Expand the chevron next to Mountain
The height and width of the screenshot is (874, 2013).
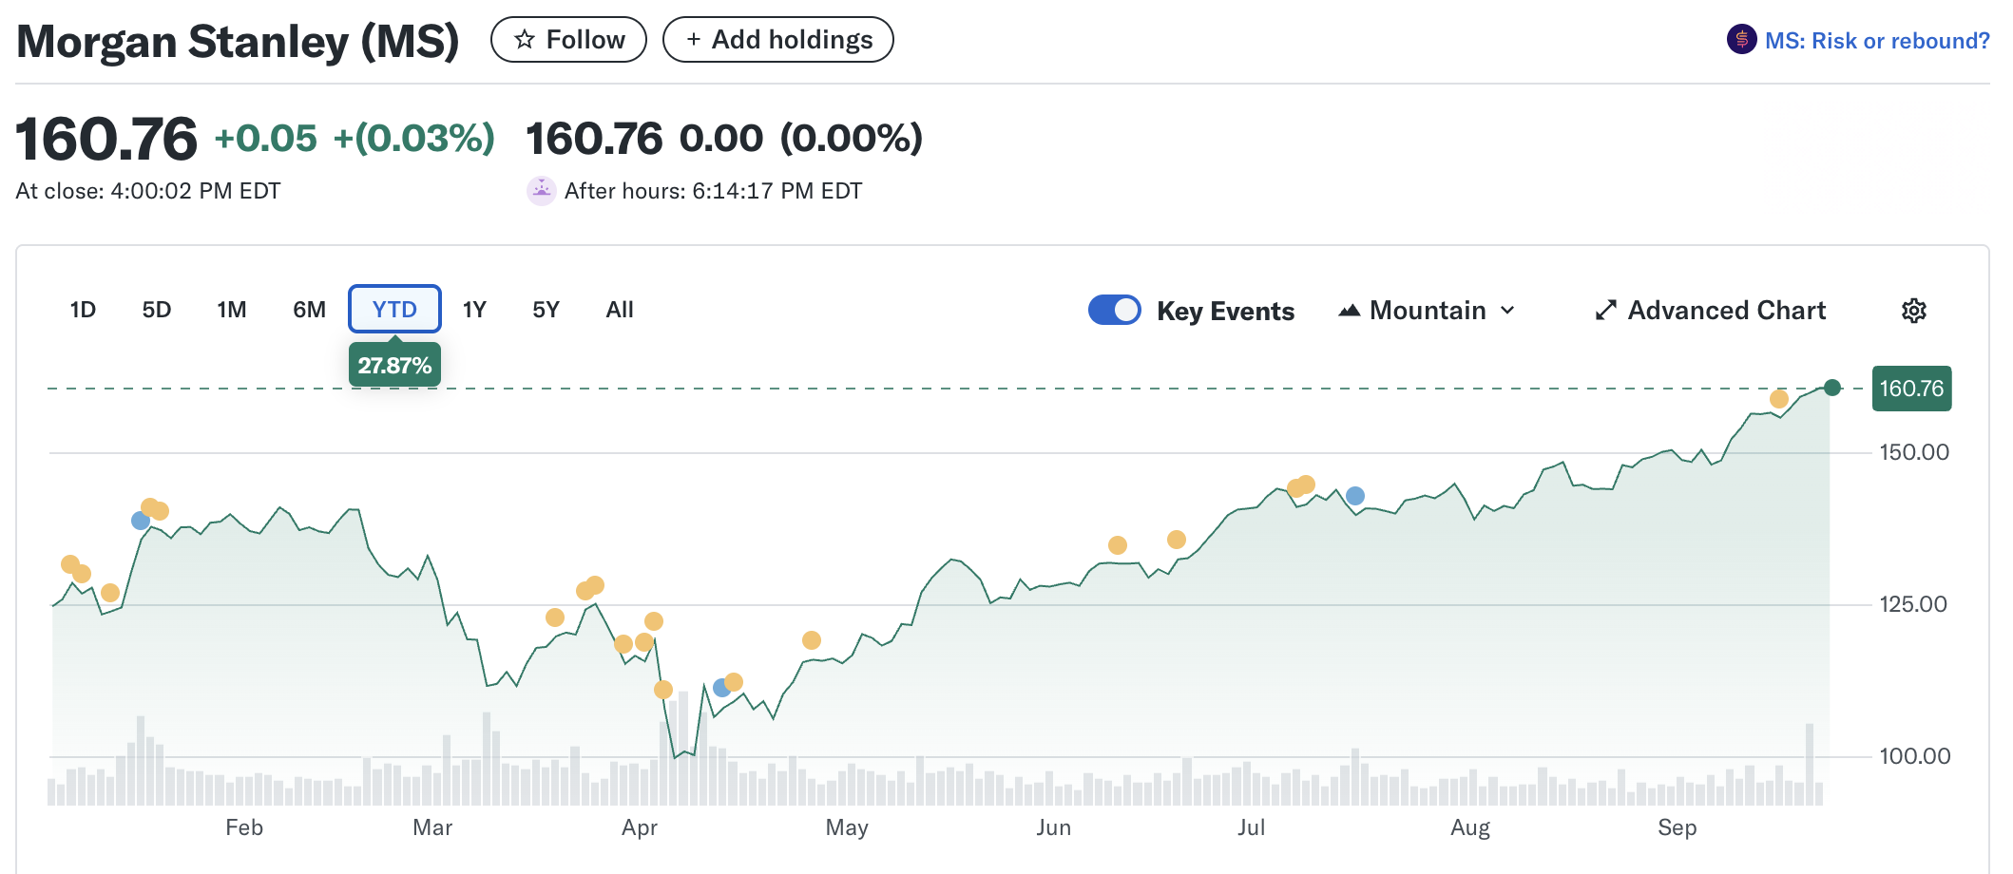click(1507, 311)
